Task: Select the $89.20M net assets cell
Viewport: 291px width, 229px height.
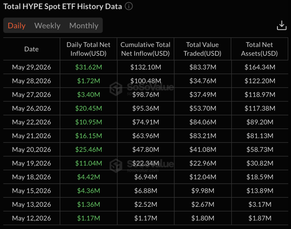Action: click(260, 122)
